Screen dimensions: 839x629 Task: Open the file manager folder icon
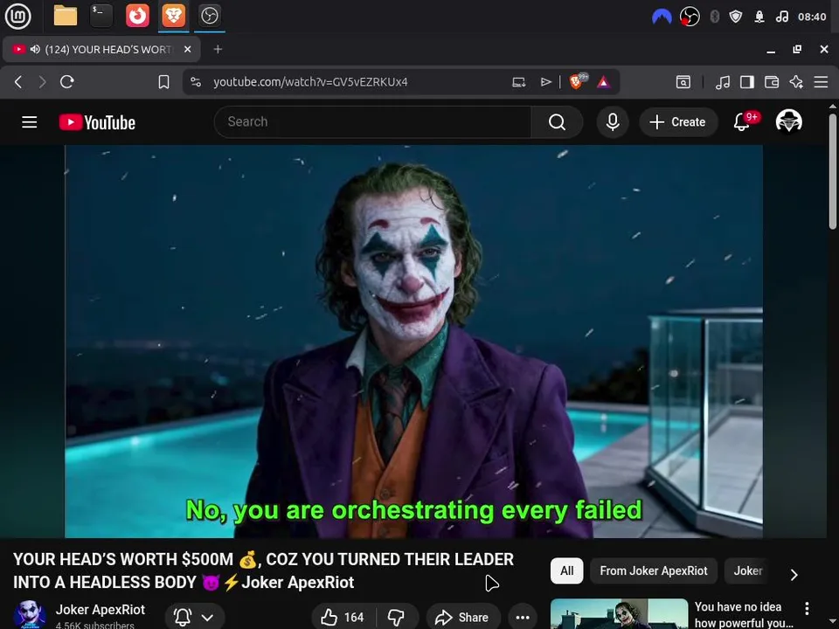(x=66, y=16)
